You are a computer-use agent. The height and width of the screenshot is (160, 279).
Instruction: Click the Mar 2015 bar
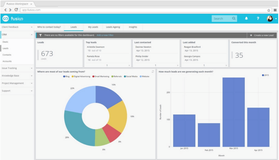coord(233,112)
